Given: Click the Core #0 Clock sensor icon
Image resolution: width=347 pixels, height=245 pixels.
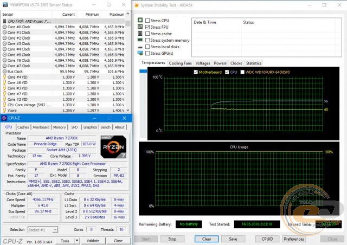Looking at the screenshot, I should pos(4,27).
